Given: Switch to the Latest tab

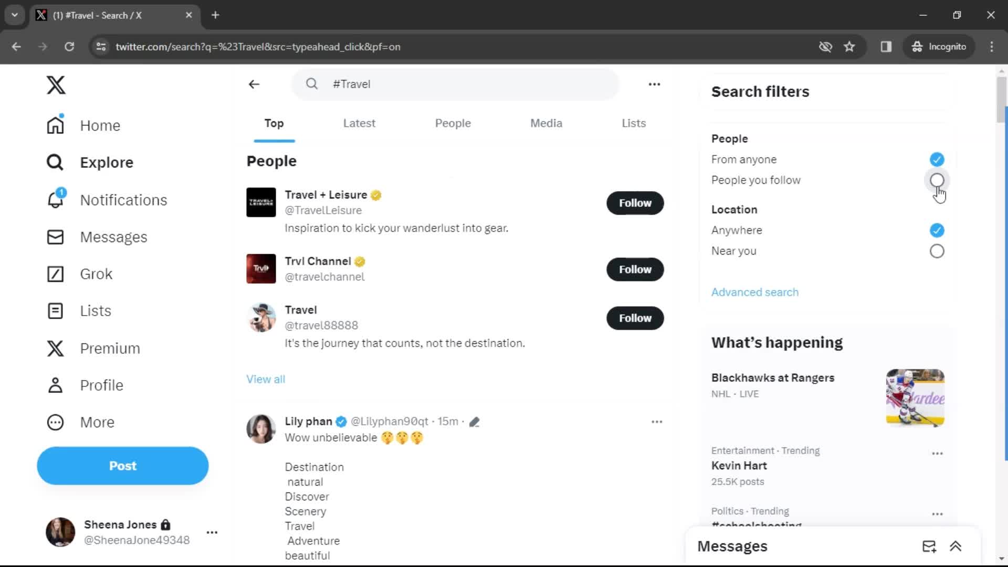Looking at the screenshot, I should 359,123.
